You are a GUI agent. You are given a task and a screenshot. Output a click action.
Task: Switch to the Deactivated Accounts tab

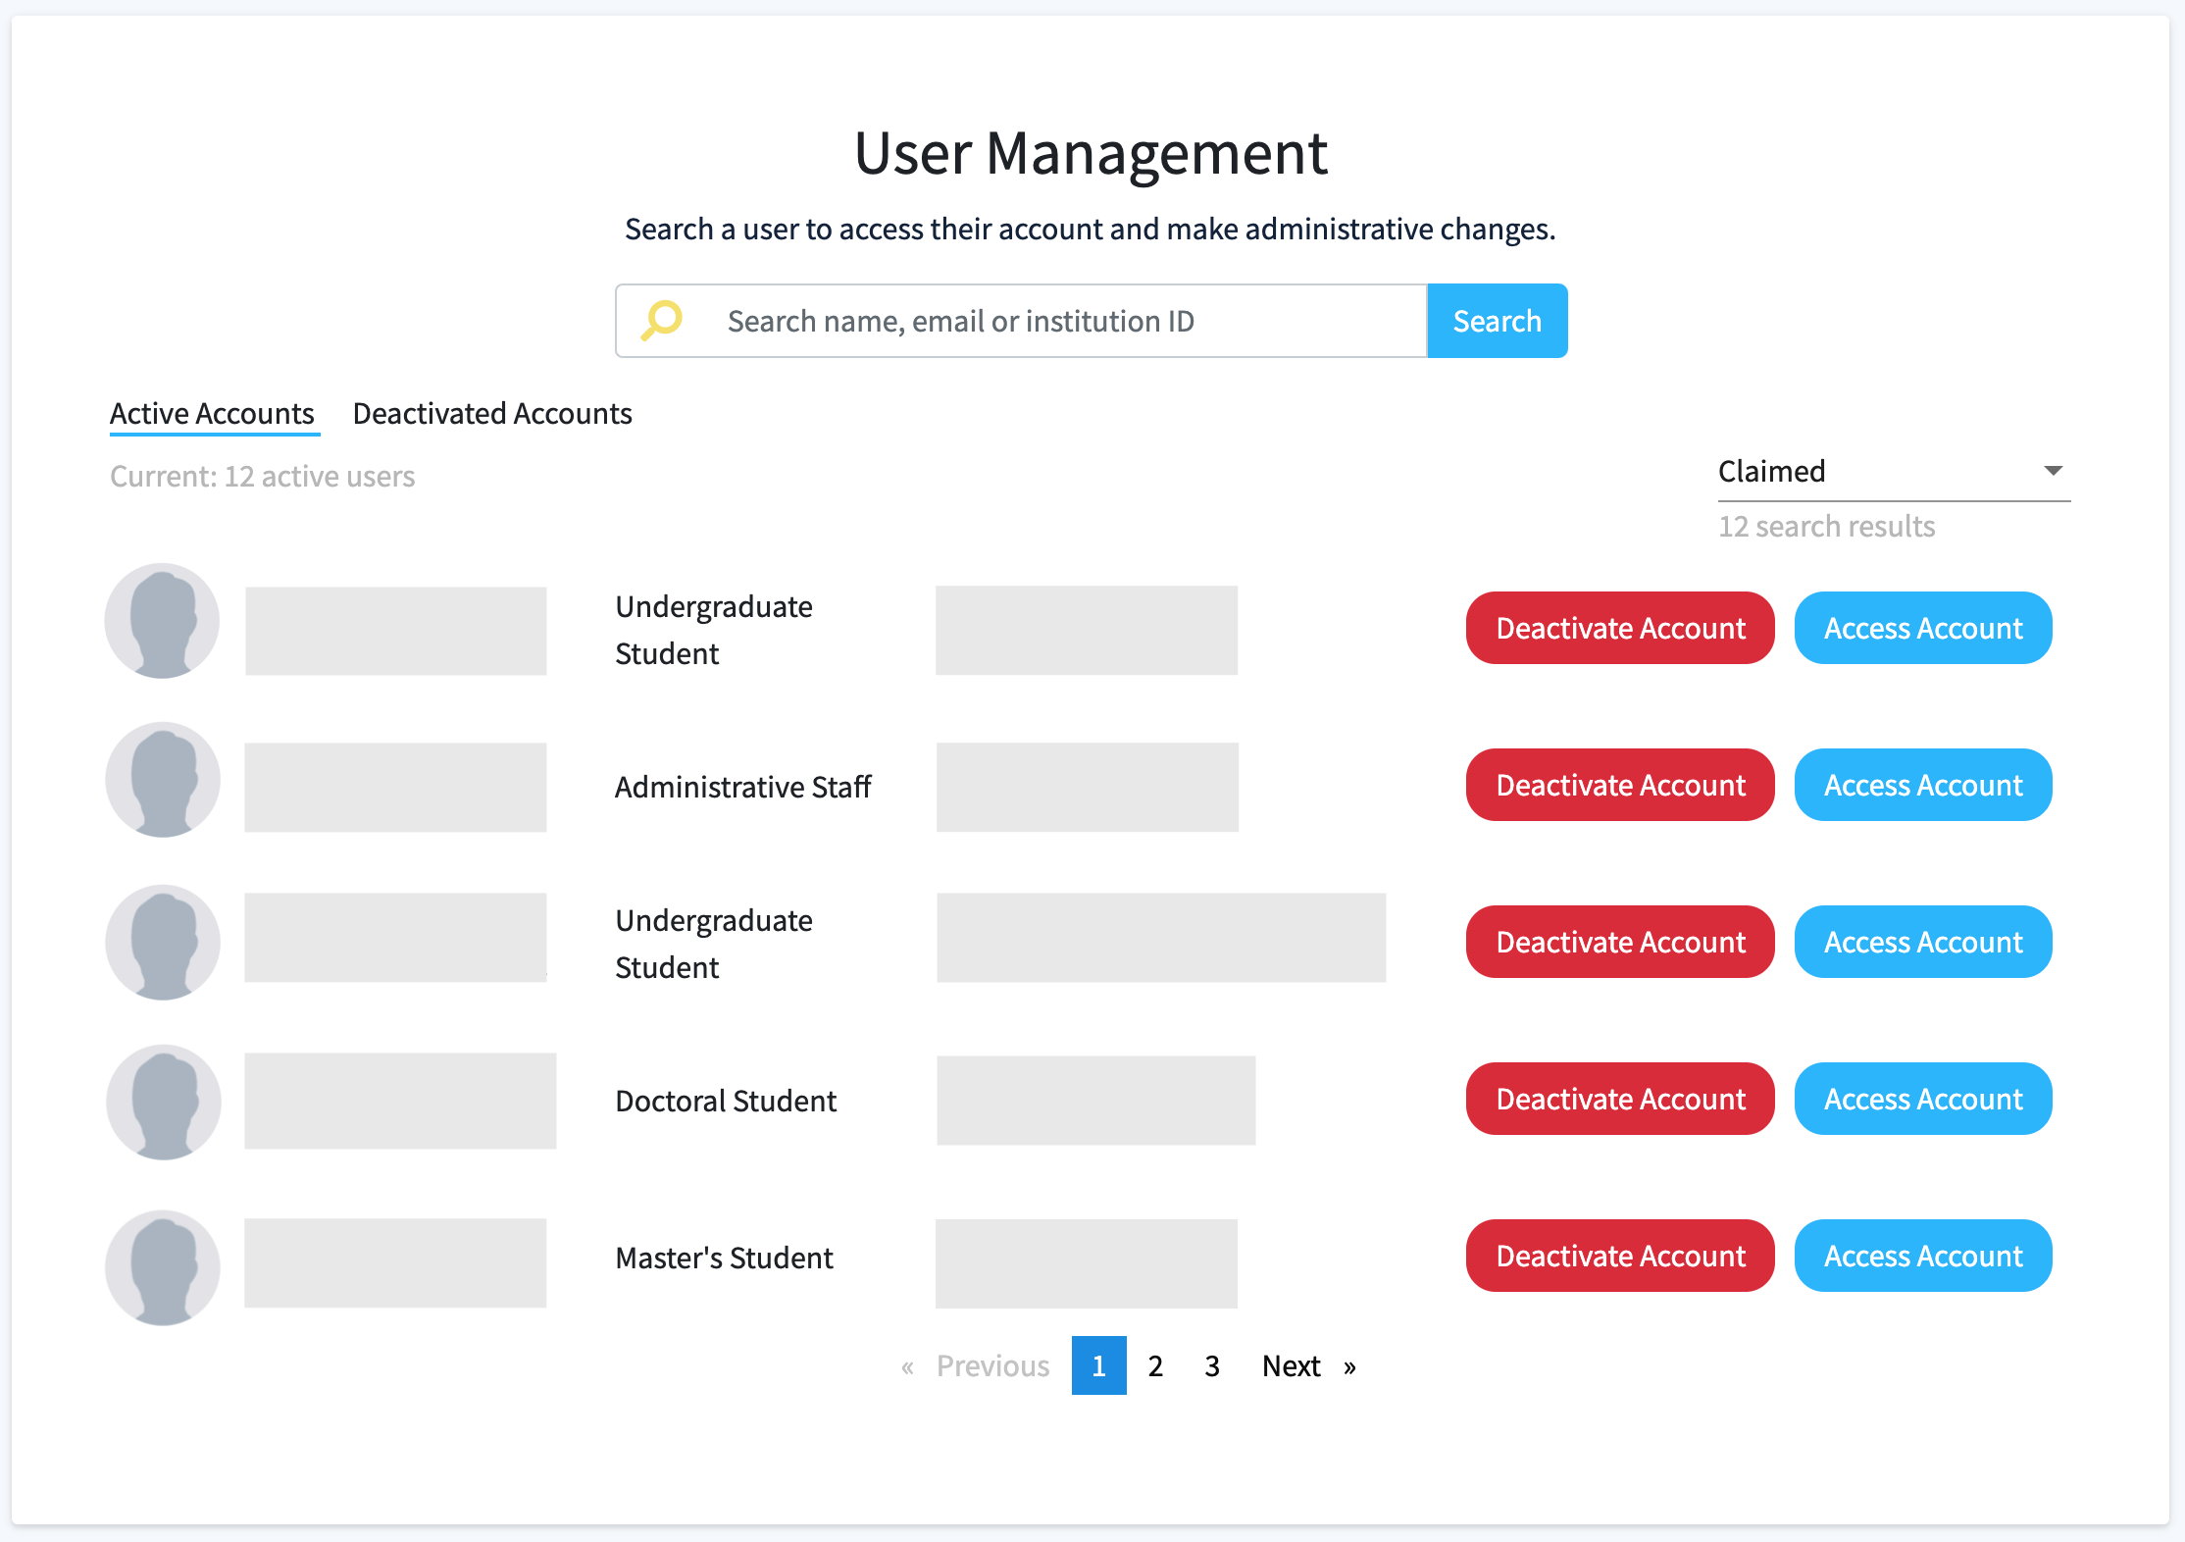click(x=492, y=413)
